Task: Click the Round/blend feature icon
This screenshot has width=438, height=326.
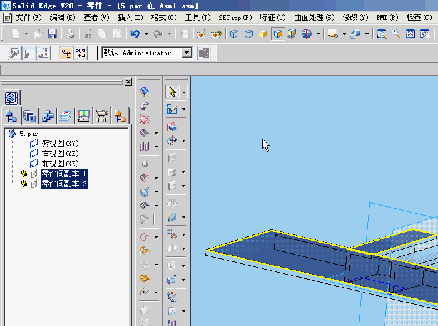Action: tap(172, 217)
